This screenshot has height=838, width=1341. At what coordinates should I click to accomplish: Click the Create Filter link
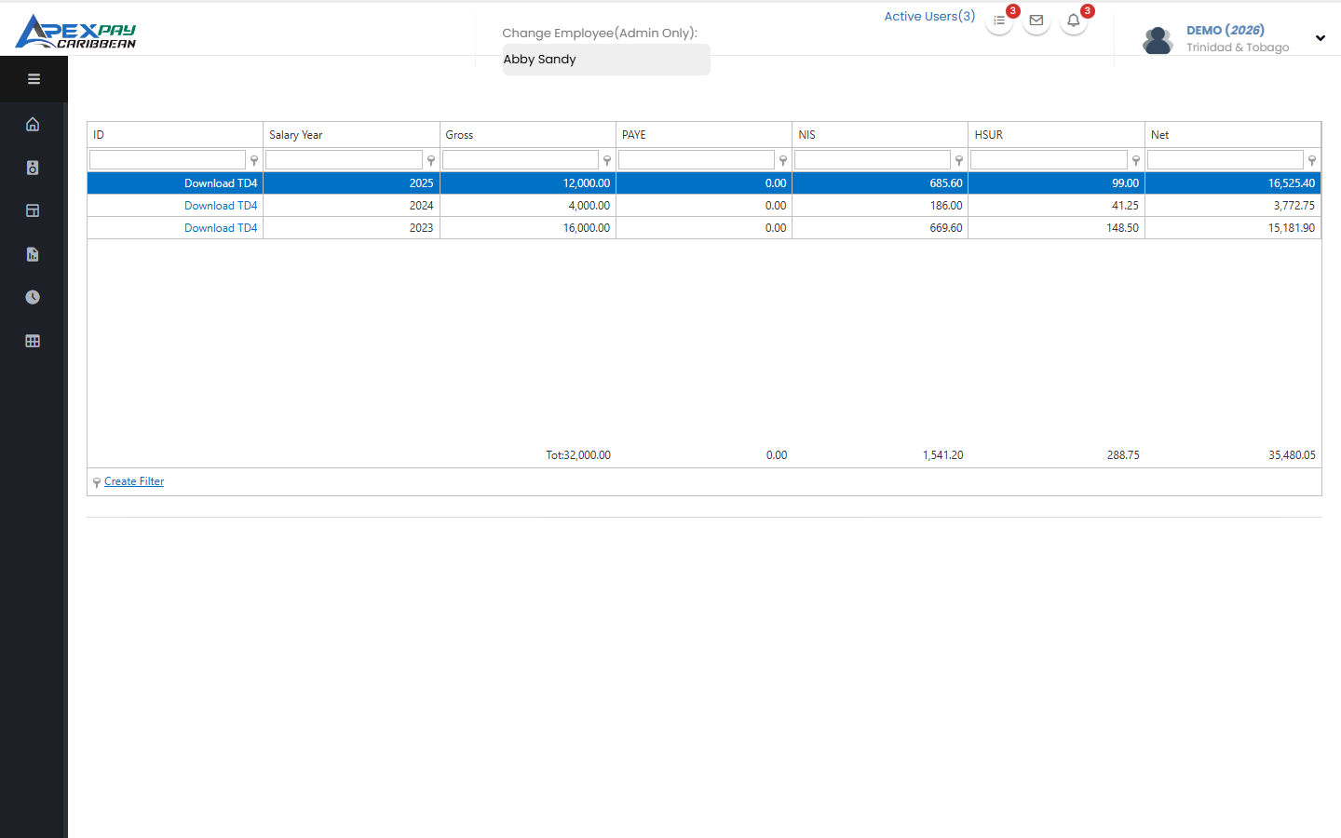click(x=134, y=481)
